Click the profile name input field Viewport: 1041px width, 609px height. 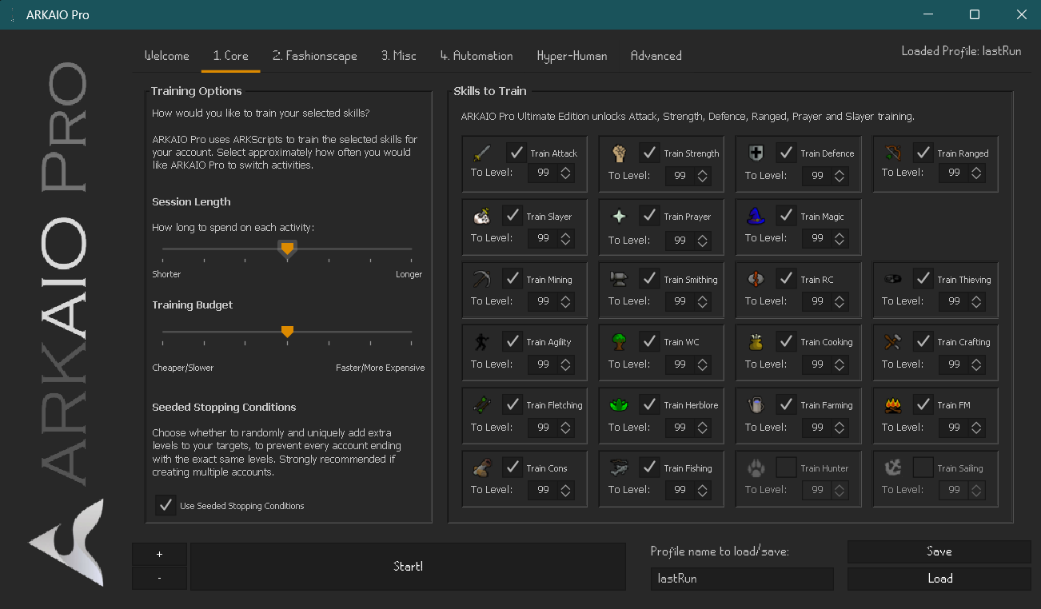742,579
